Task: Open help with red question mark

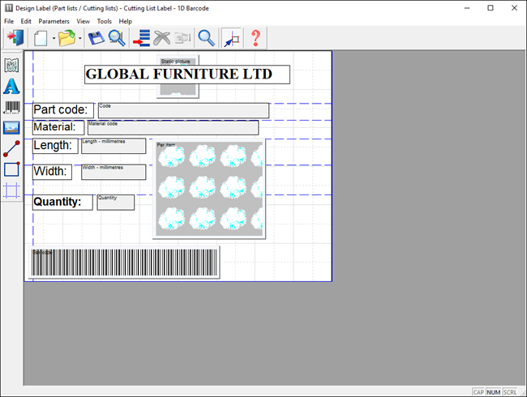Action: pyautogui.click(x=255, y=38)
